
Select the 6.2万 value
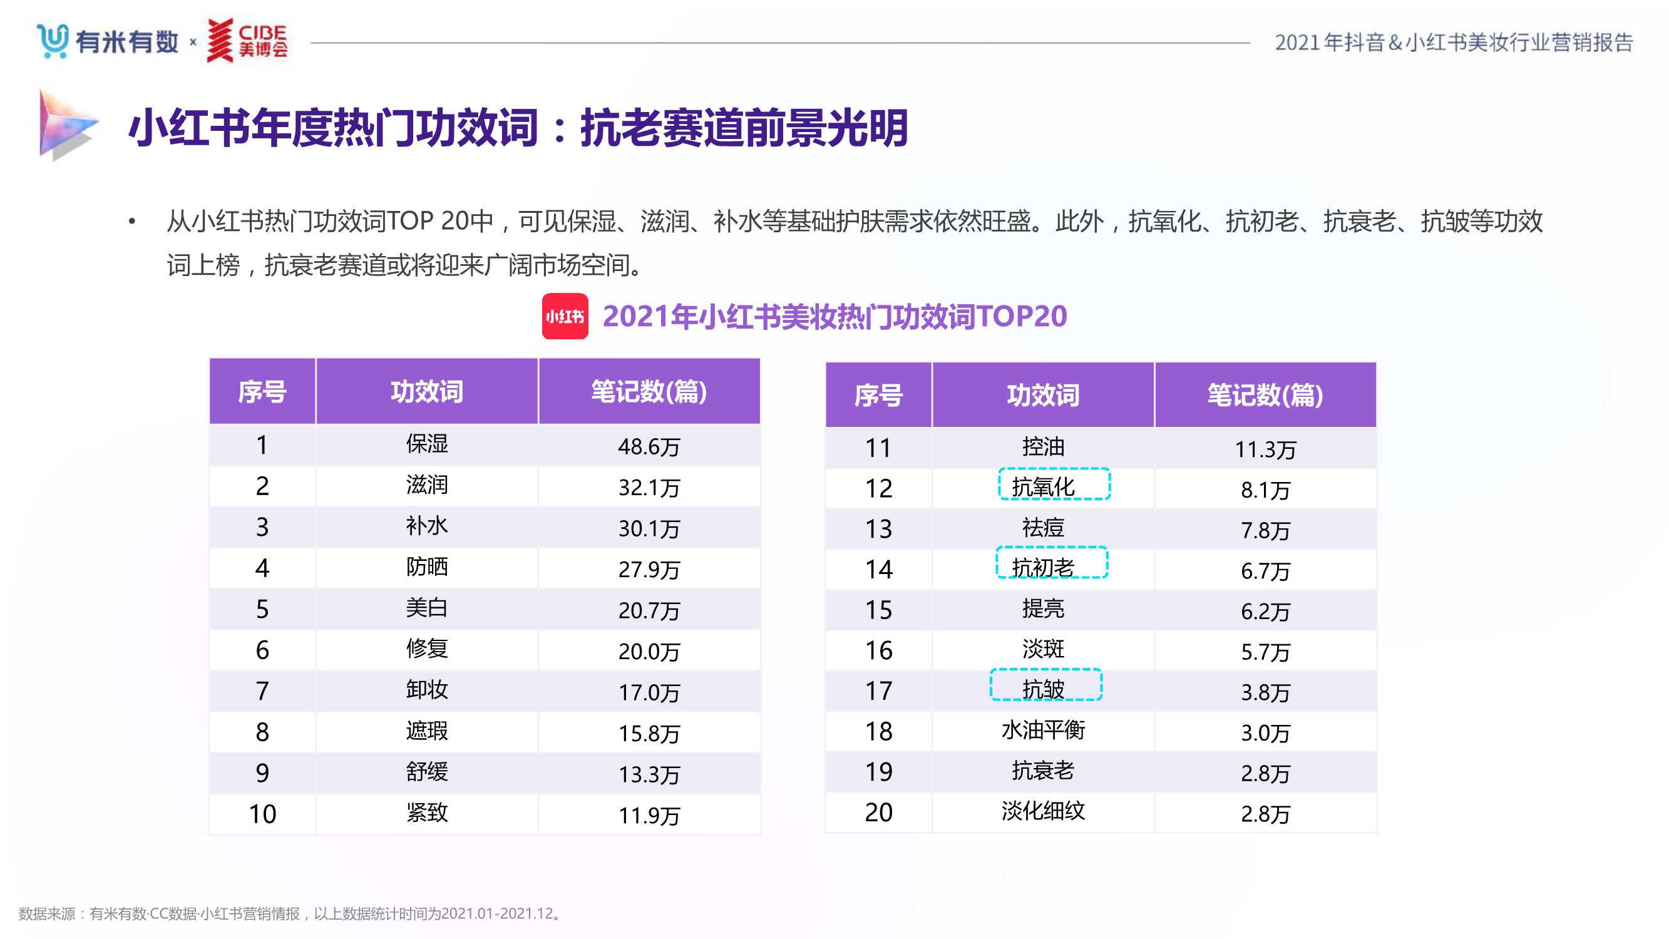coord(1265,611)
